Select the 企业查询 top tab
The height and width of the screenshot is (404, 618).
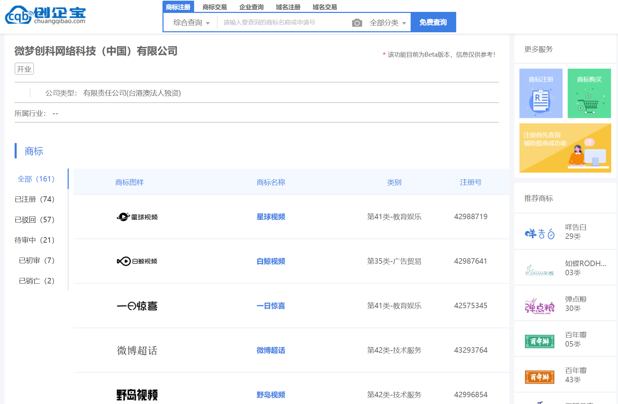pyautogui.click(x=251, y=7)
